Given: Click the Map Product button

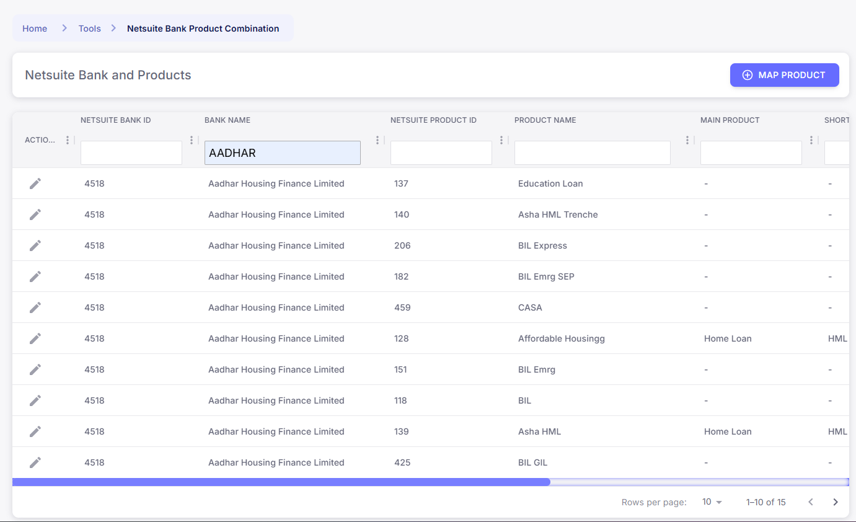Looking at the screenshot, I should pos(784,75).
